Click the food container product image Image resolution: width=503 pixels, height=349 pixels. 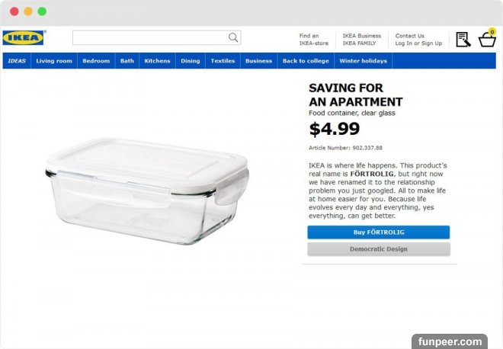point(147,191)
